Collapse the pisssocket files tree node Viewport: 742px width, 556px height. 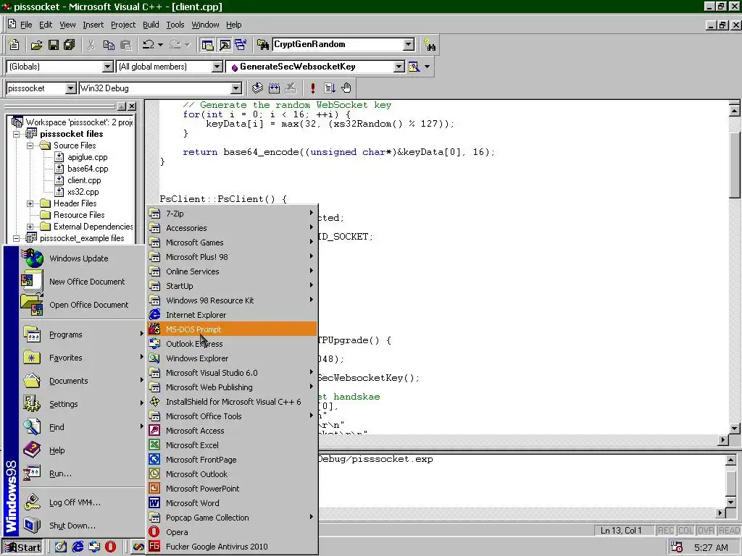16,134
